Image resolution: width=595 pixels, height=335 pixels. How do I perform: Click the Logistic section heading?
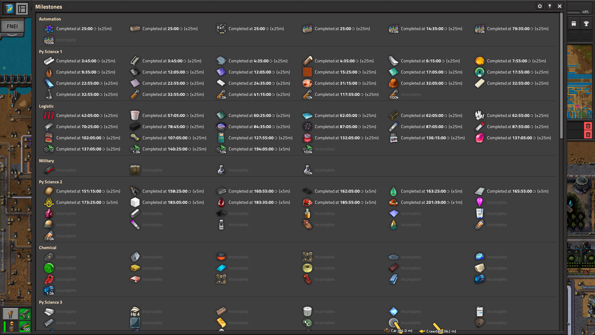click(46, 106)
